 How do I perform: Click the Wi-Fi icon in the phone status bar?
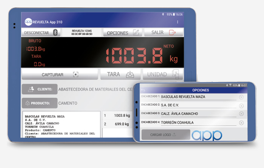(230, 85)
